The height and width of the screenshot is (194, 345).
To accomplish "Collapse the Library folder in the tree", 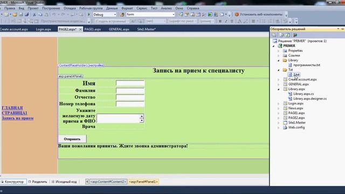I will click(279, 60).
